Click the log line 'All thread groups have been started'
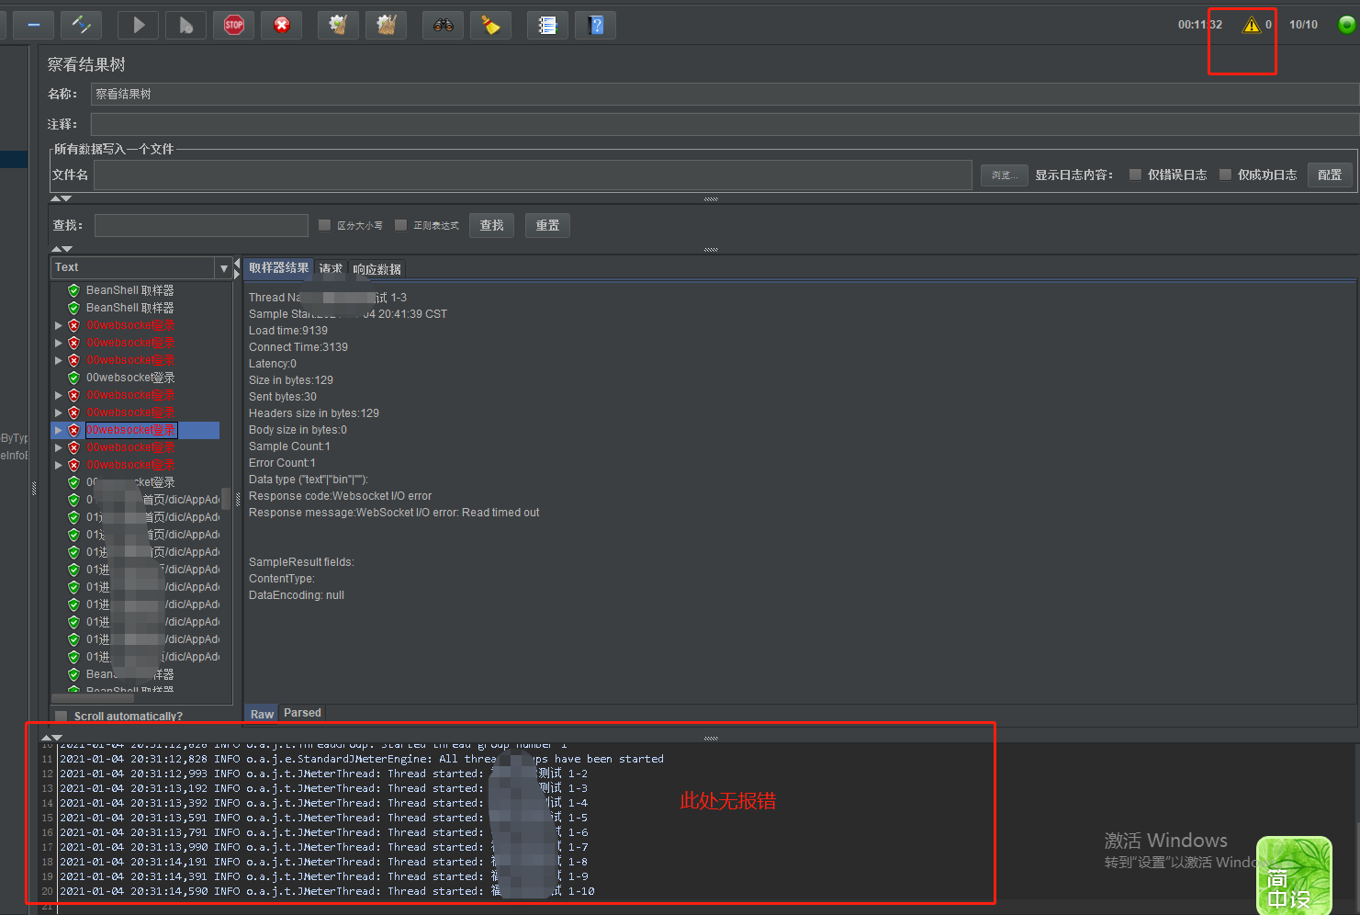The height and width of the screenshot is (915, 1360). [362, 759]
